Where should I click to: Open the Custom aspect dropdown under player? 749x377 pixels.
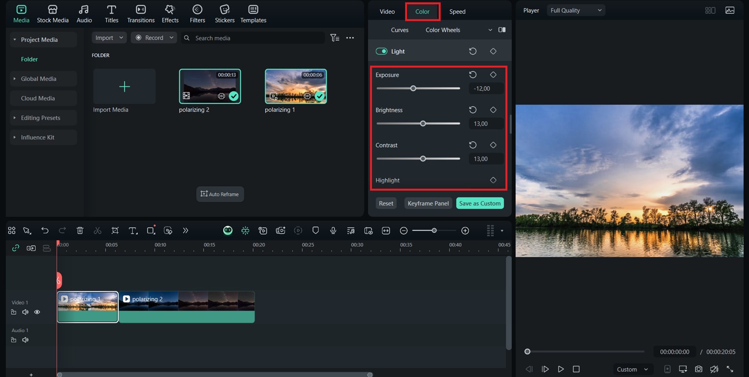tap(633, 369)
